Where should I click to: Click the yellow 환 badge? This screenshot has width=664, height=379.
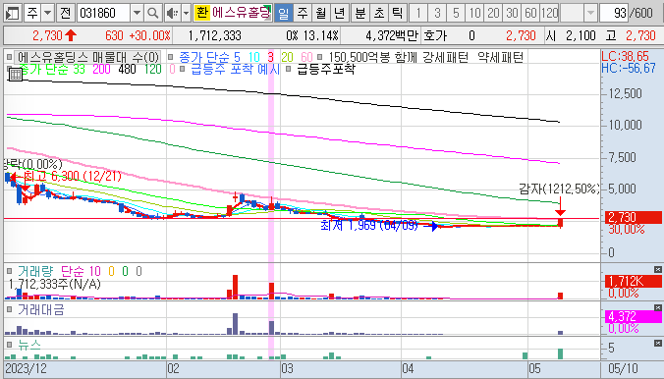tap(202, 13)
